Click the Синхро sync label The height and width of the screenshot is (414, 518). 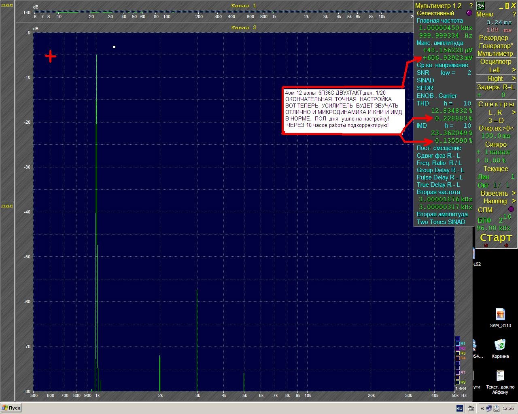click(x=496, y=144)
